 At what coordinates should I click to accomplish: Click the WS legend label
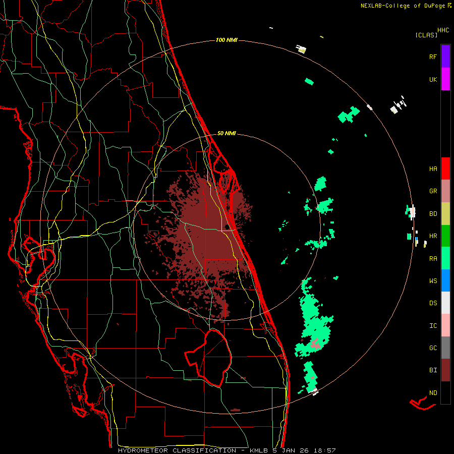point(433,281)
